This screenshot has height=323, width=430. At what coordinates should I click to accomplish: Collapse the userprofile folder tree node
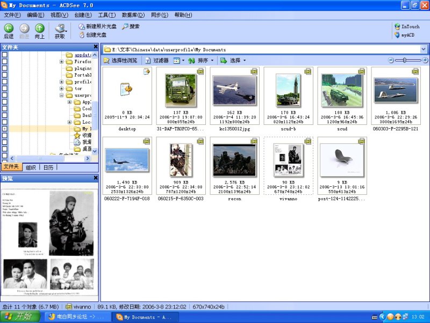(62, 96)
